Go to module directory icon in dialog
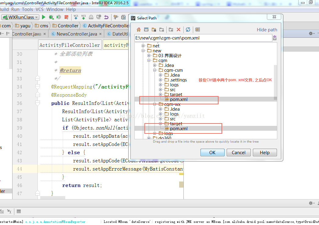This screenshot has height=225, width=319. click(161, 30)
